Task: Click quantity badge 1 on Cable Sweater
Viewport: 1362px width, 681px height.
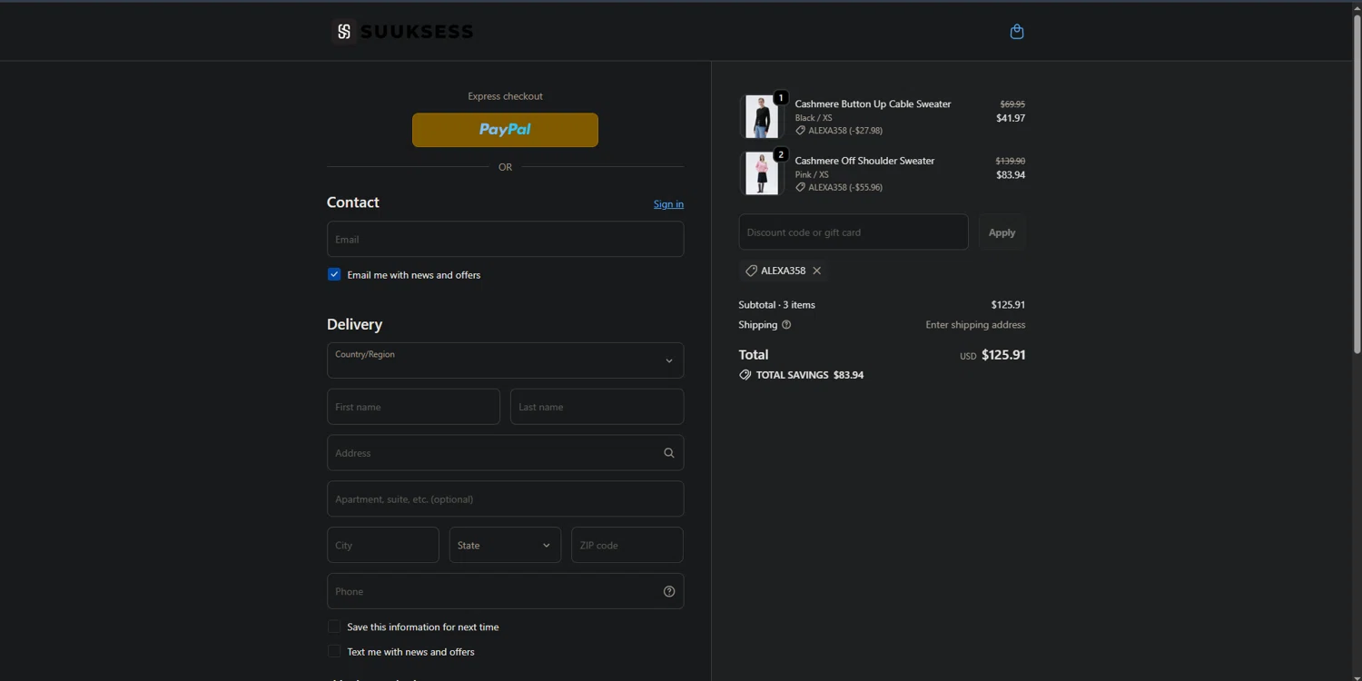Action: coord(781,98)
